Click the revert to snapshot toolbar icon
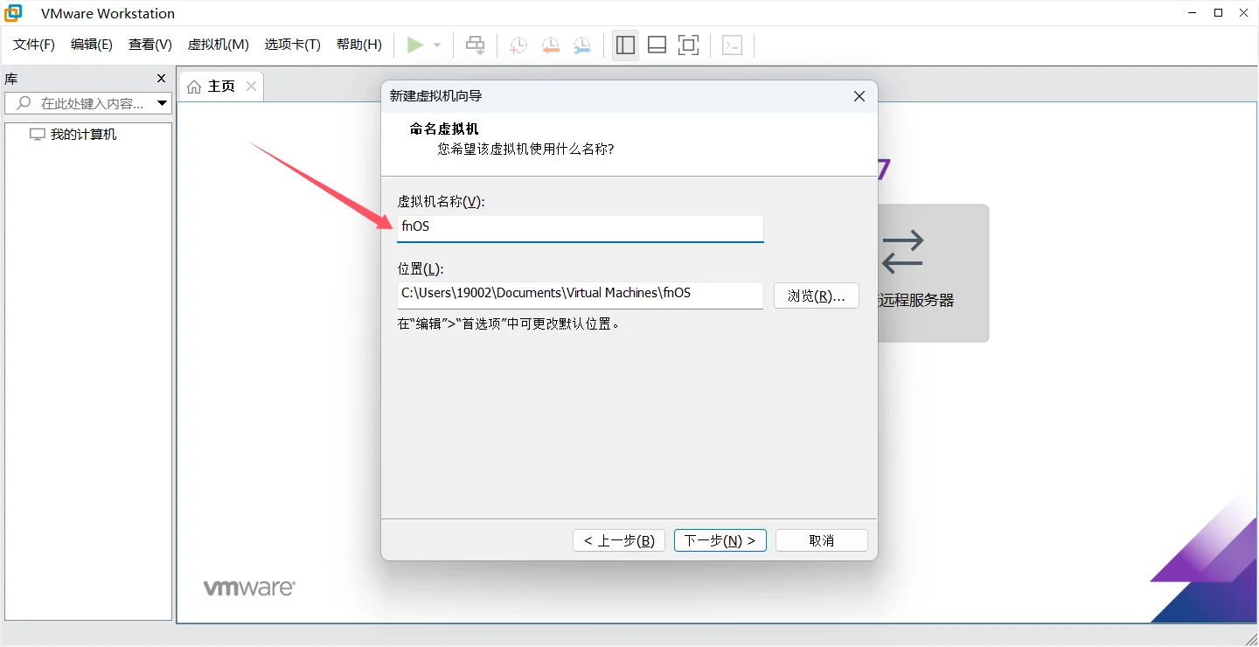 click(550, 45)
